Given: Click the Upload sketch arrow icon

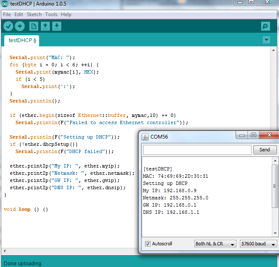Looking at the screenshot, I should pos(20,26).
